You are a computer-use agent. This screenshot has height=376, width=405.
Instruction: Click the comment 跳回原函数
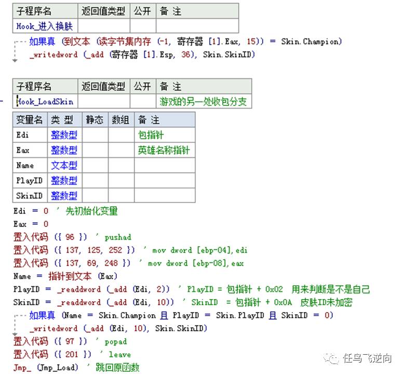click(118, 367)
